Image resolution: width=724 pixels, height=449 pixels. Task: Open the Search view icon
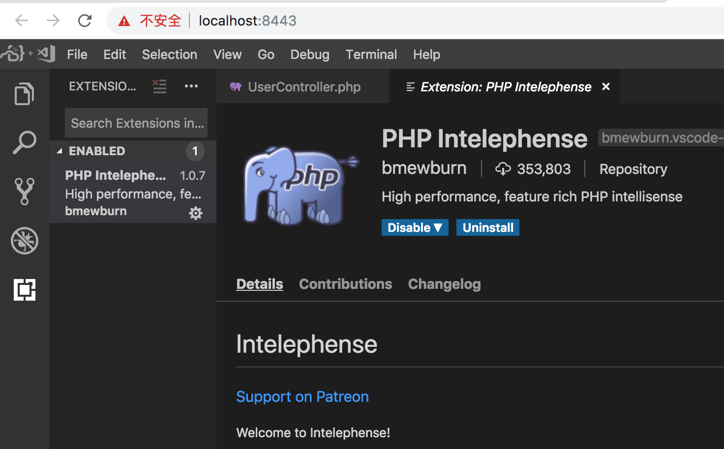(25, 142)
